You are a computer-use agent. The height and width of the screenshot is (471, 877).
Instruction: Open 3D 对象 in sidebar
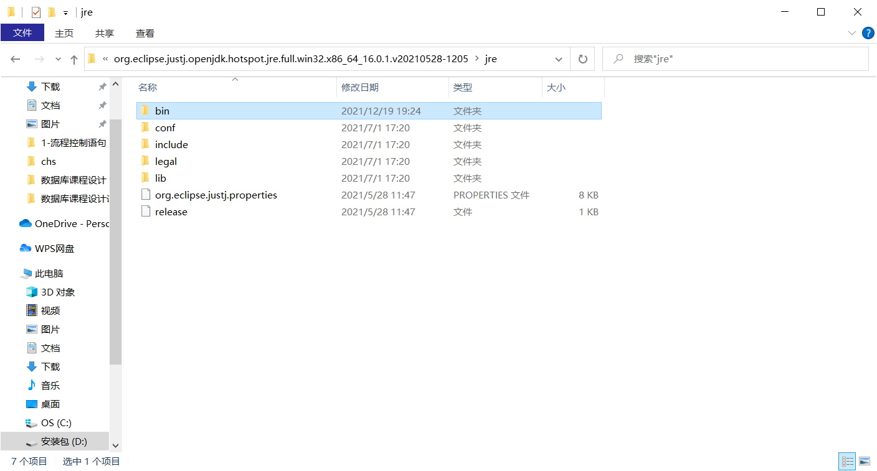50,292
